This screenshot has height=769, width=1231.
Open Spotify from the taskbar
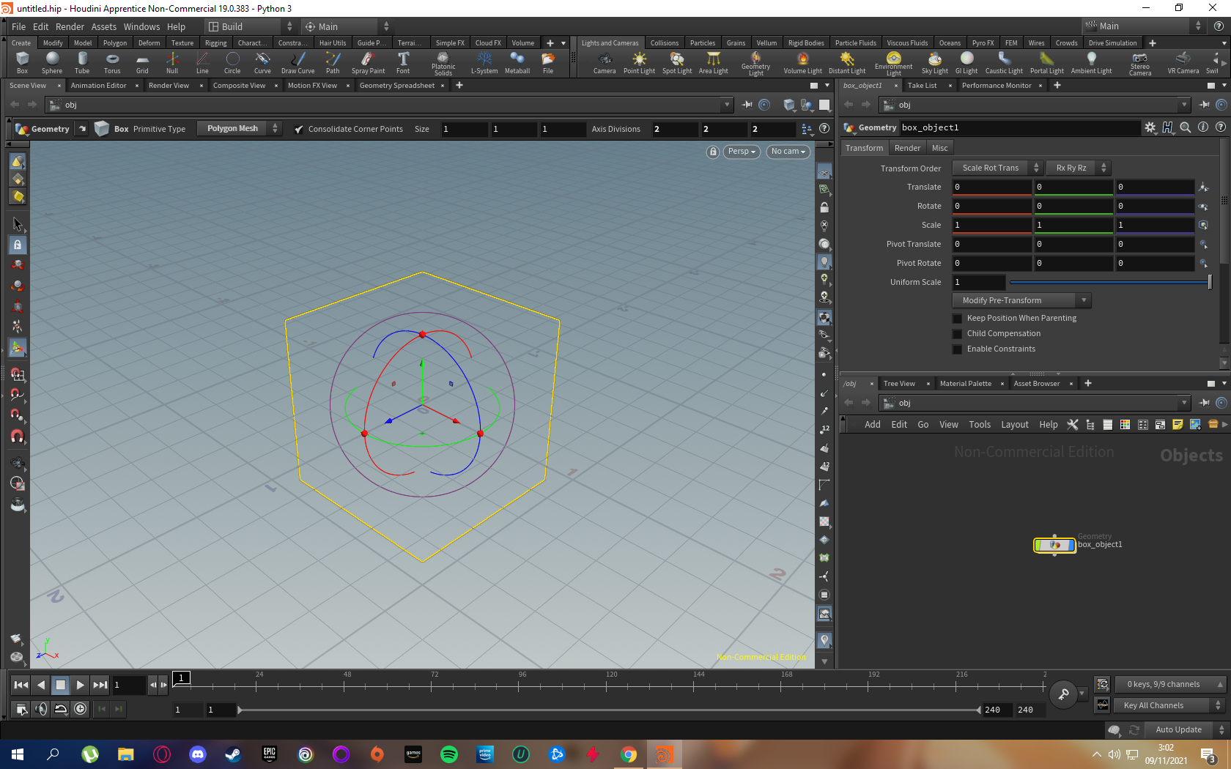pyautogui.click(x=449, y=754)
